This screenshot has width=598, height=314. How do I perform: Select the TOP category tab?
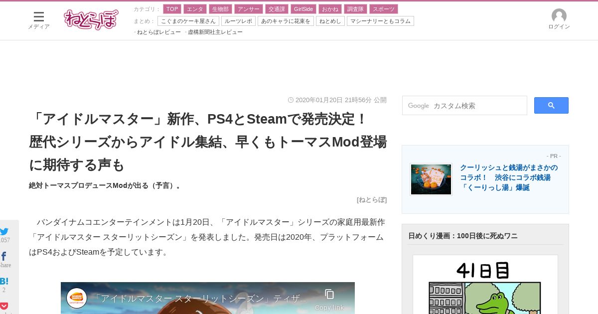172,9
